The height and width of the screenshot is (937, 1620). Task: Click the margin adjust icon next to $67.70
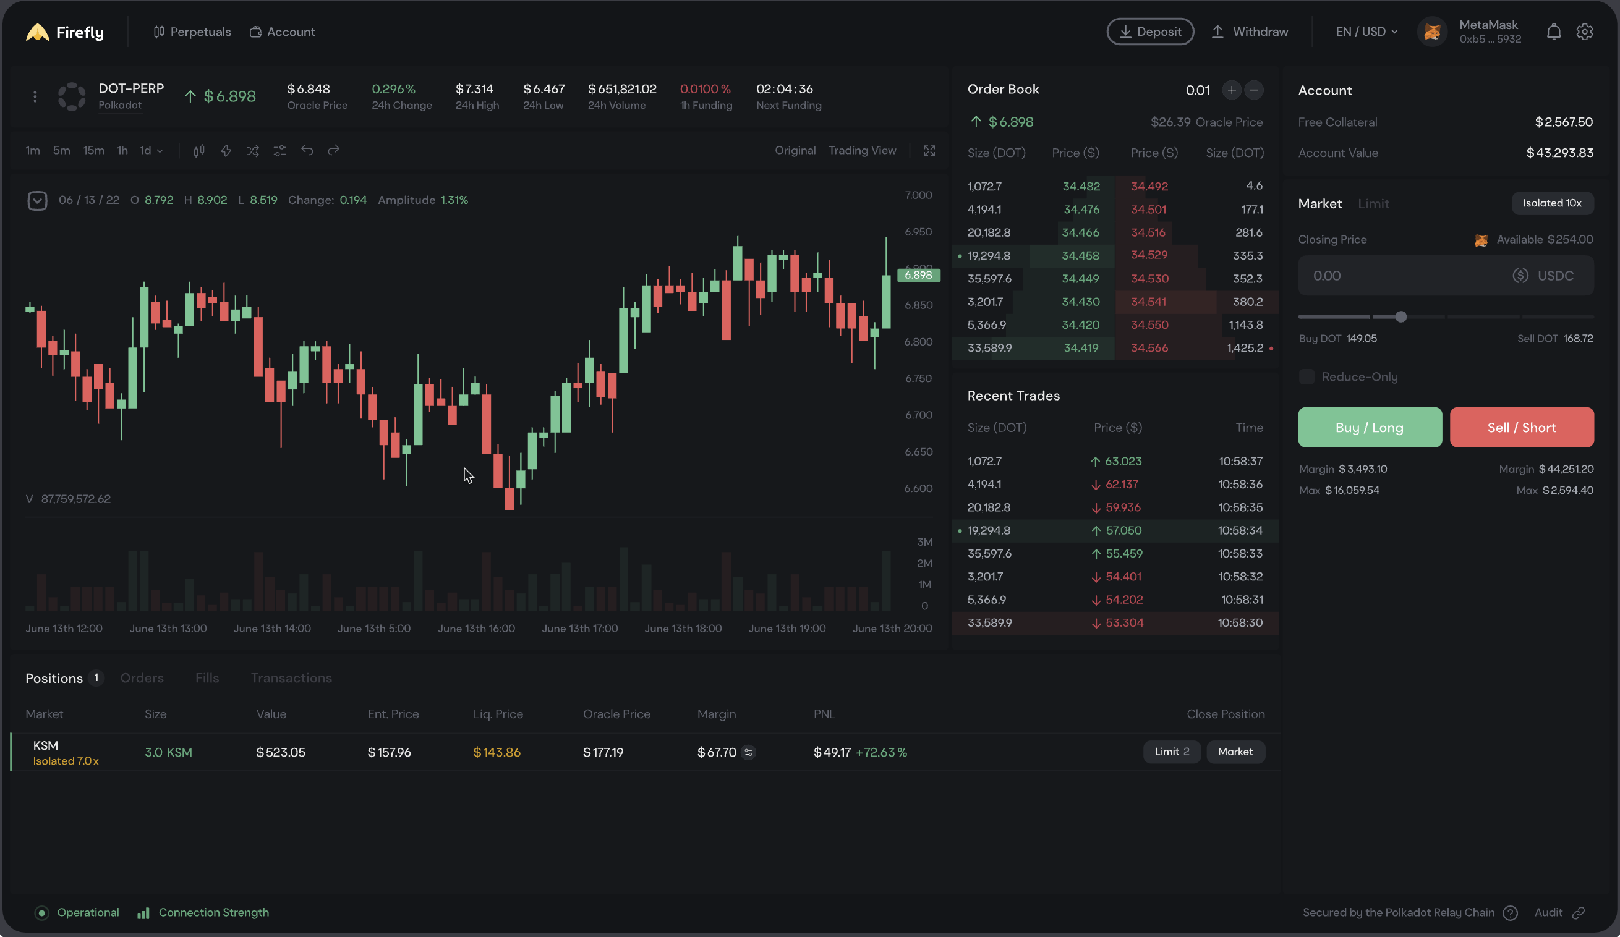[748, 752]
